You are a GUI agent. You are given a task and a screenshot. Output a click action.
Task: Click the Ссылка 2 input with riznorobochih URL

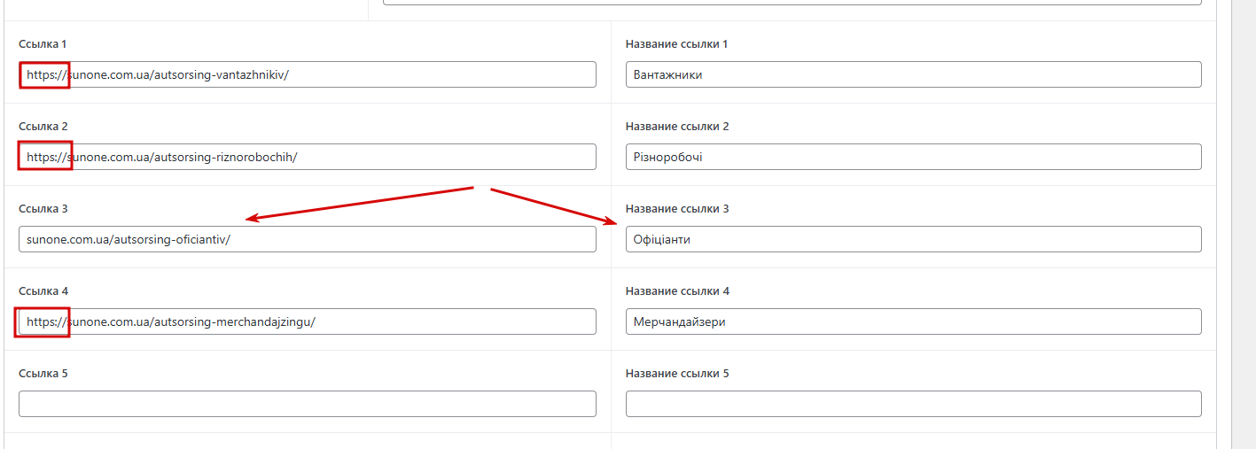(308, 157)
